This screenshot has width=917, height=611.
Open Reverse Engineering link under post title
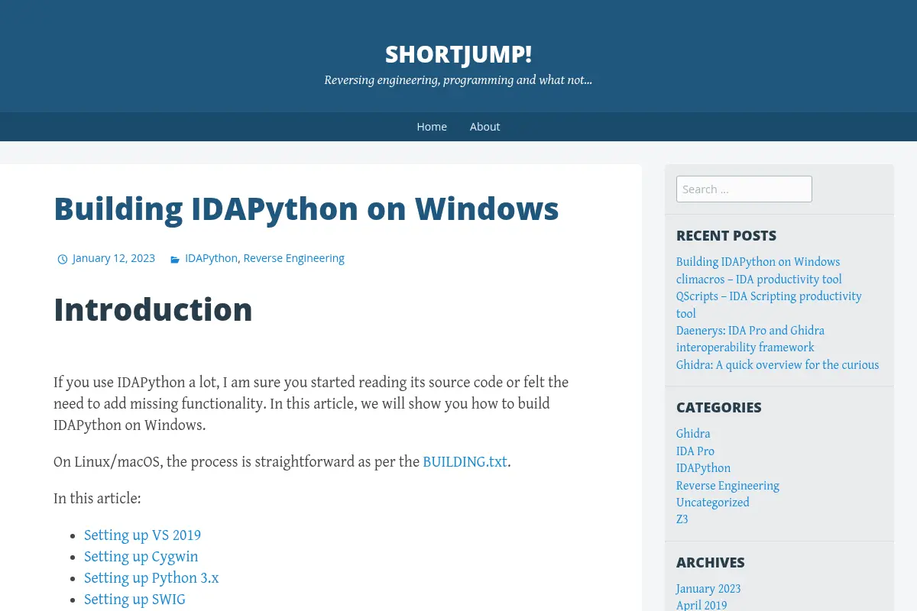pyautogui.click(x=294, y=258)
